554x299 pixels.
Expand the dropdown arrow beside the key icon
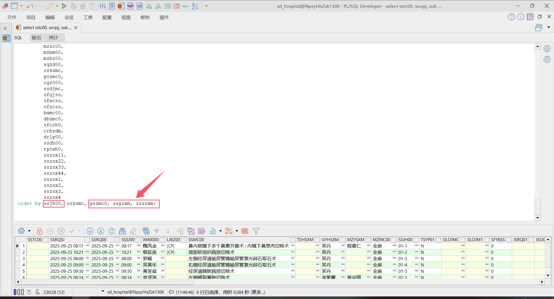tap(57, 6)
